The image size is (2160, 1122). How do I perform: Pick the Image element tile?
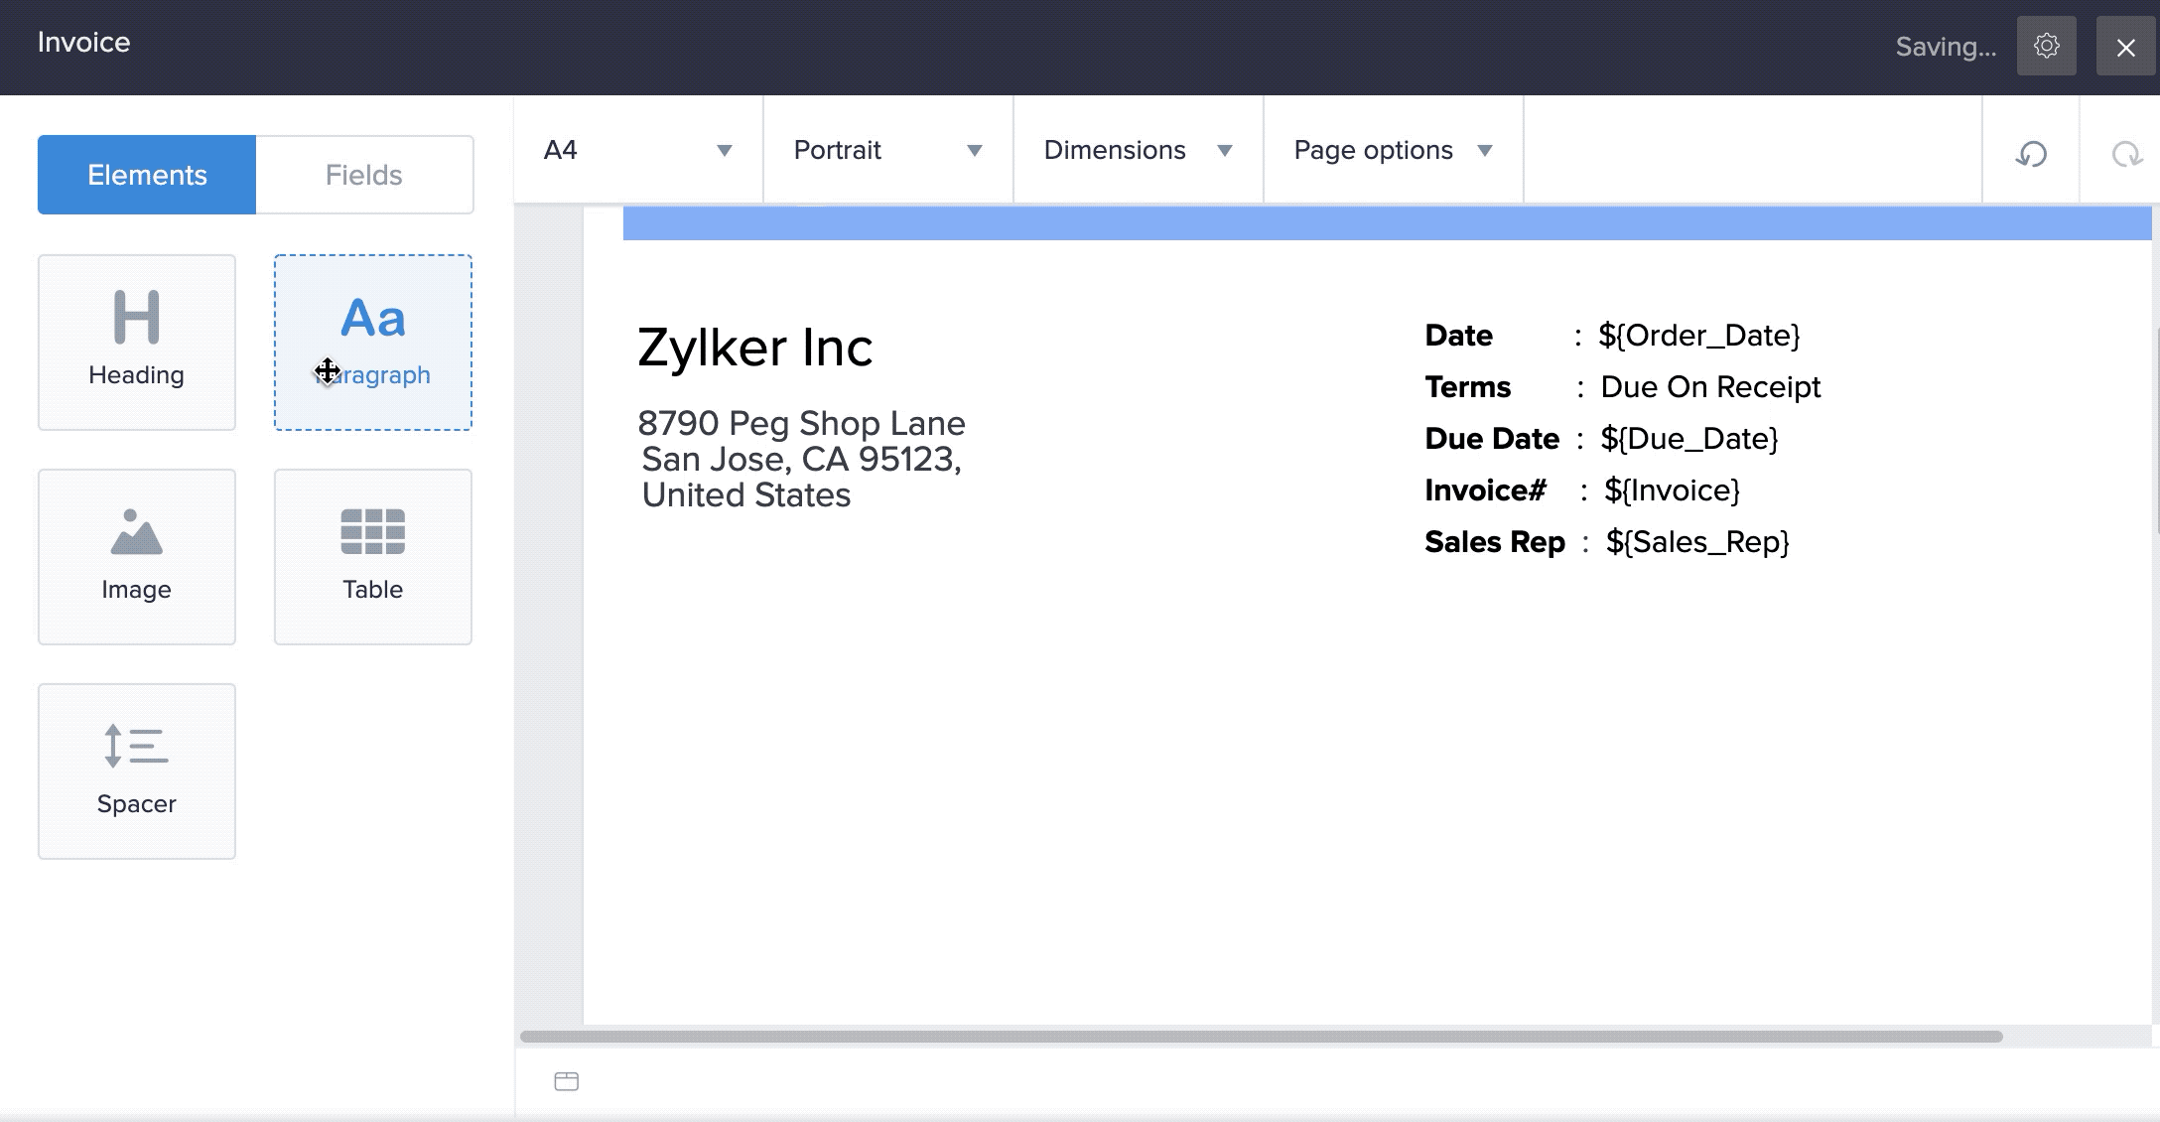click(x=137, y=557)
